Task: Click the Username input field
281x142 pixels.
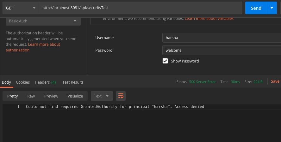Action: pyautogui.click(x=221, y=38)
